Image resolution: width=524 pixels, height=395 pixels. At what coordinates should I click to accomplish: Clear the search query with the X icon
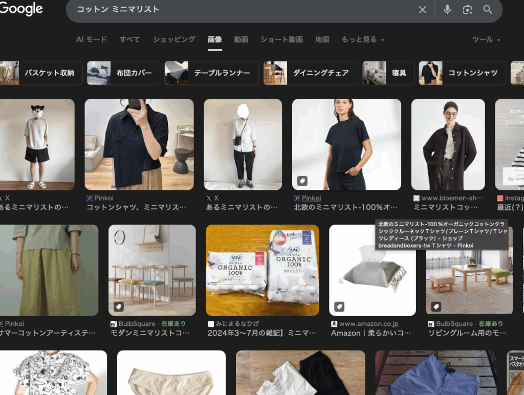422,9
